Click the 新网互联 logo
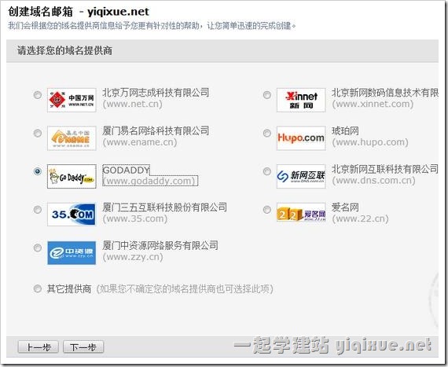 (x=301, y=176)
